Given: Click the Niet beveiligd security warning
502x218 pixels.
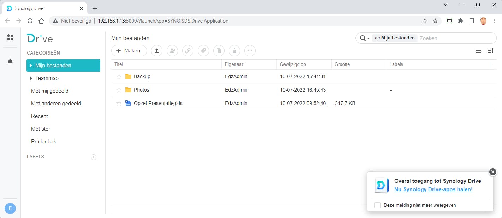Looking at the screenshot, I should (x=72, y=21).
